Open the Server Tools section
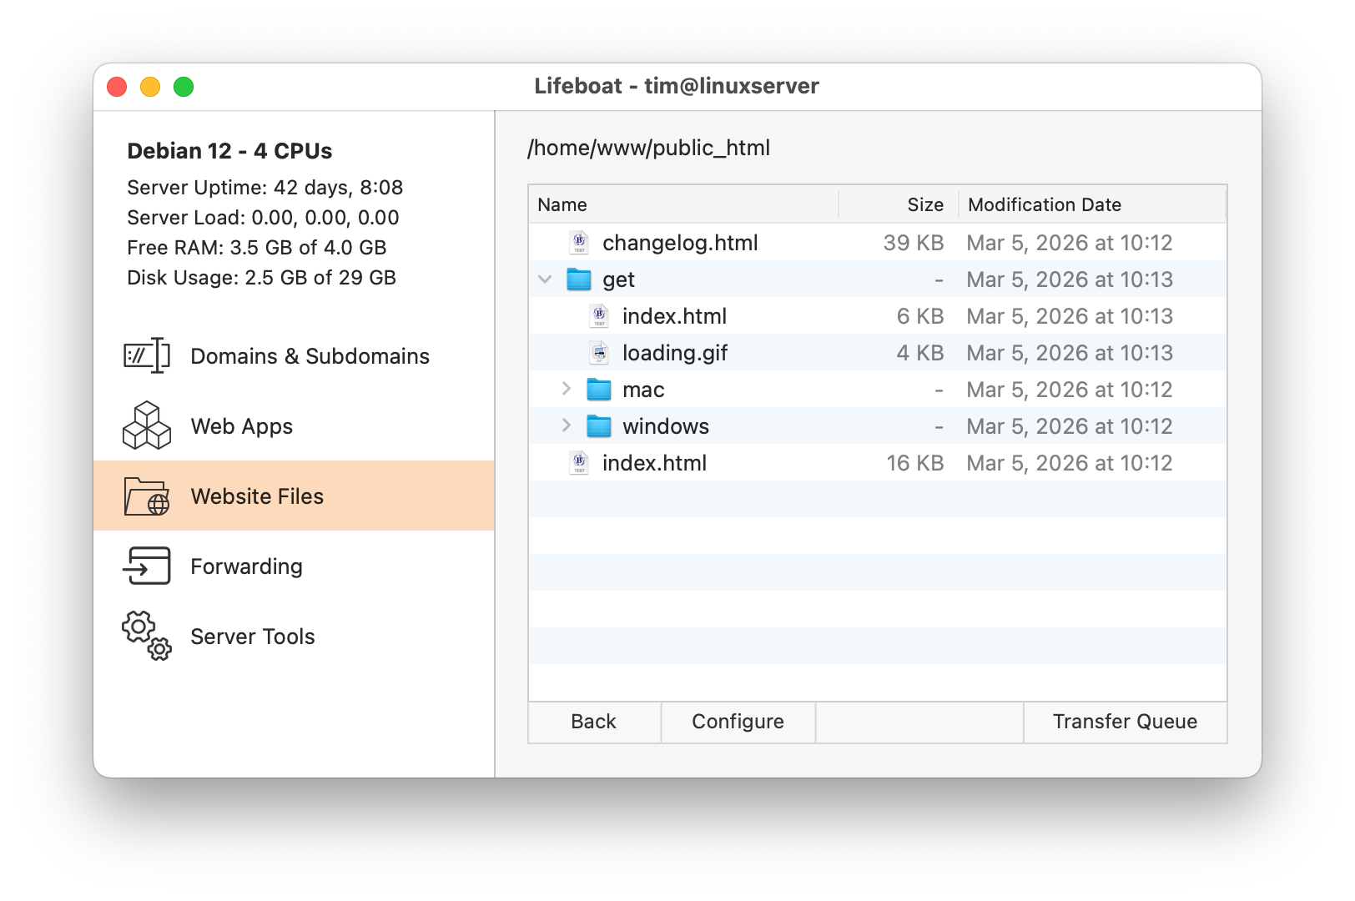Image resolution: width=1355 pixels, height=901 pixels. coord(252,636)
